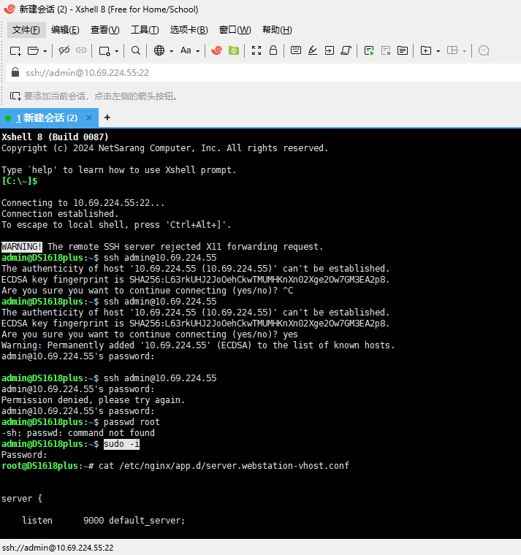Click the Disconnect (broken link) icon
This screenshot has height=555, width=521.
(x=64, y=50)
